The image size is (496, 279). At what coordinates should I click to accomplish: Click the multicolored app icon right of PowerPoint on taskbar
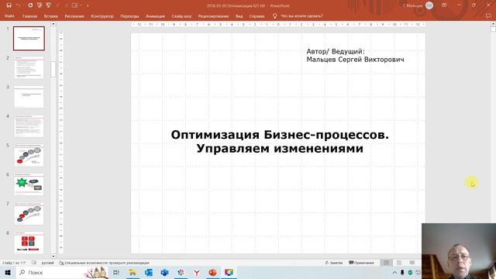click(229, 272)
